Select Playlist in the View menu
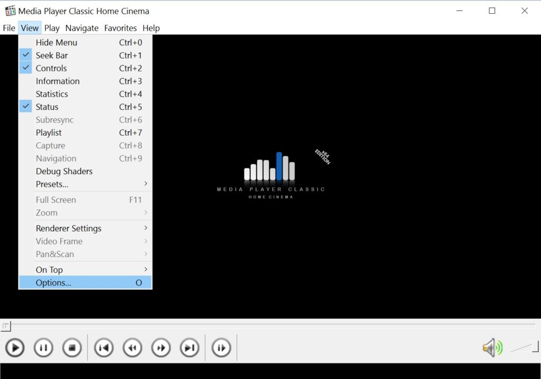The image size is (541, 379). coord(49,133)
